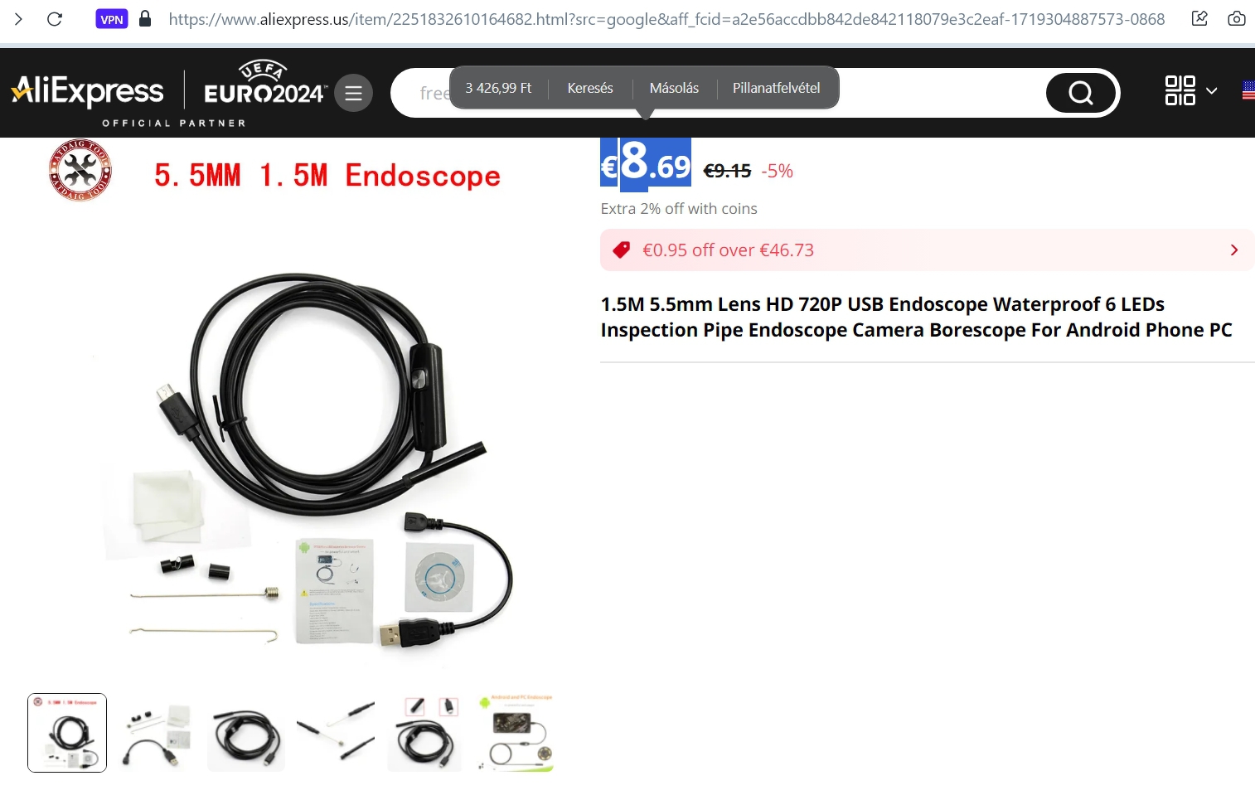Choose Pillanatfelvétel in the selection popup

(777, 88)
